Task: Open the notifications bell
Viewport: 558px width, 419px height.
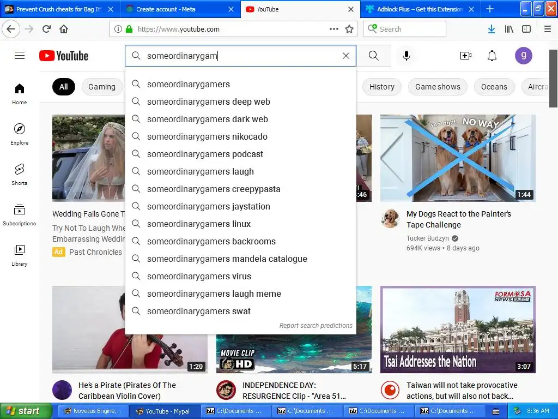Action: [492, 56]
